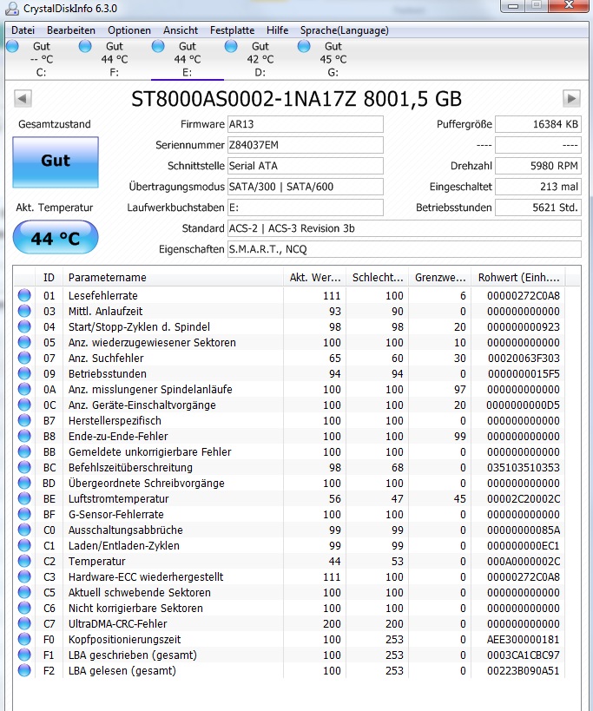593x711 pixels.
Task: Select the LBA gelesen (gesamt) row
Action: pyautogui.click(x=290, y=671)
